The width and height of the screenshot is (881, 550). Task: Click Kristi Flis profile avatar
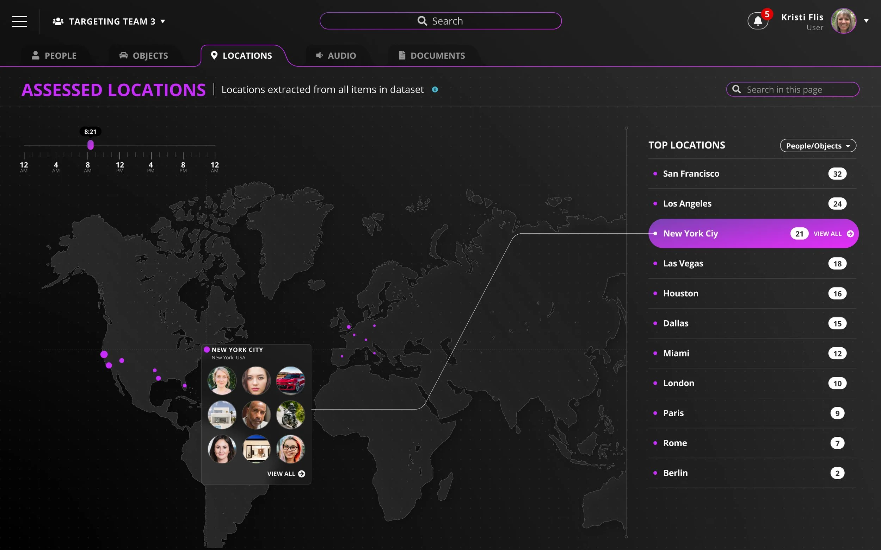[x=843, y=21]
